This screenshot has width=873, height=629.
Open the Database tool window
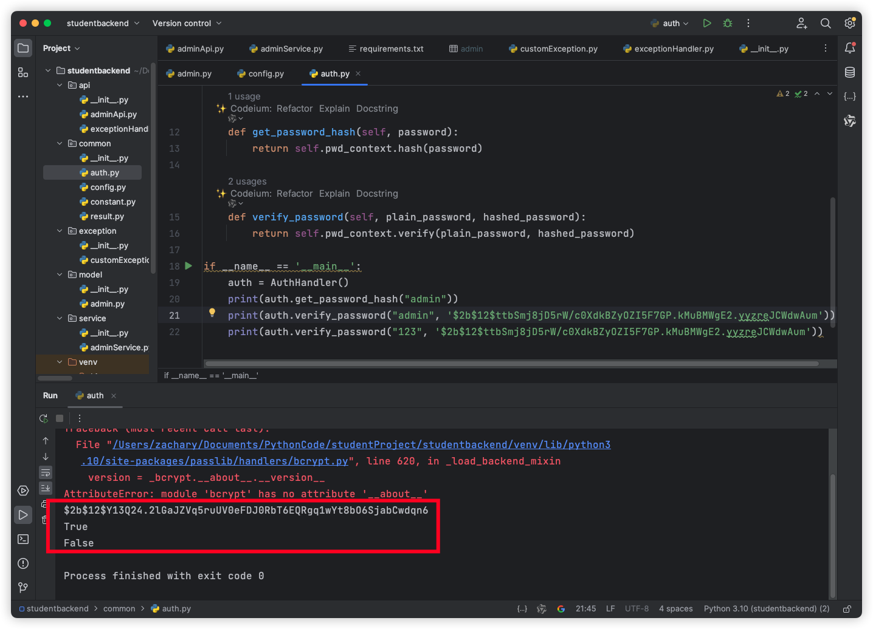click(x=850, y=72)
